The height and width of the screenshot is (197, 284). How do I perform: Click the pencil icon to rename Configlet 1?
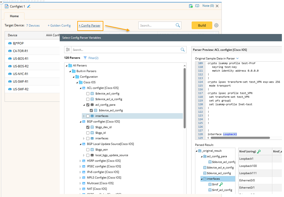click(x=29, y=6)
